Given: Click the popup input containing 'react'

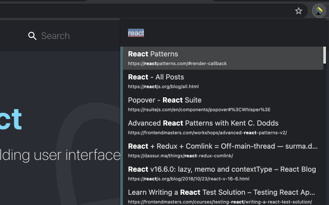Looking at the screenshot, I should point(223,33).
